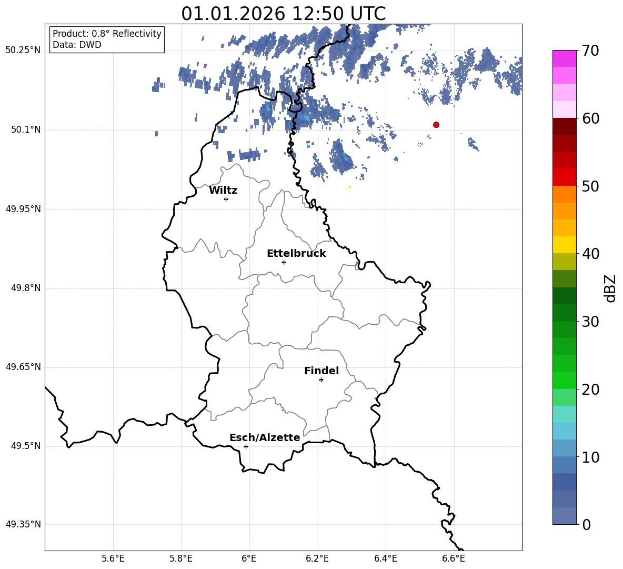Click the Esch/Alzette city label

(x=265, y=437)
